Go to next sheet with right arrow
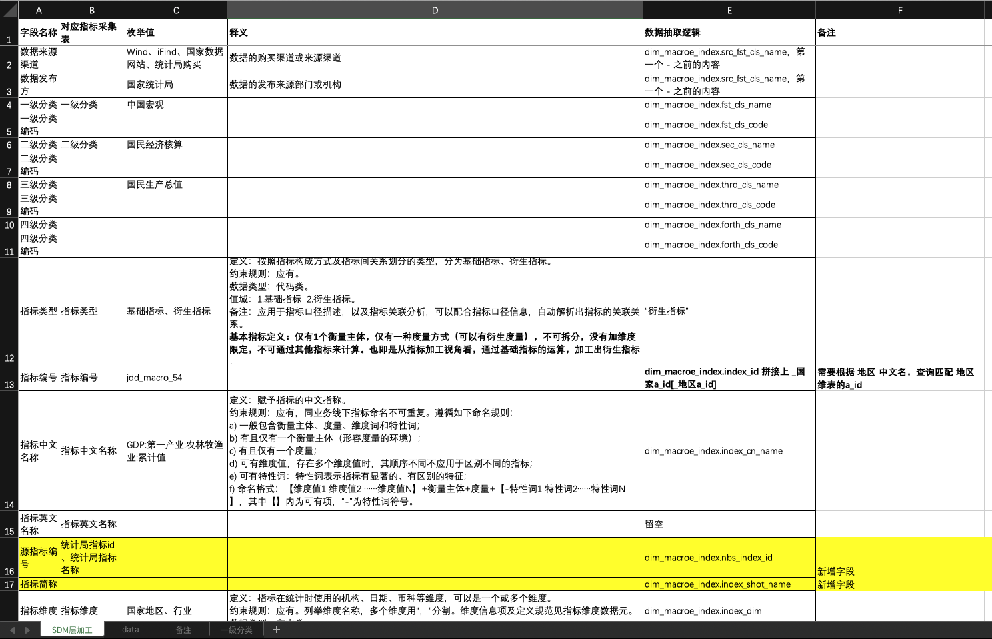Image resolution: width=992 pixels, height=639 pixels. [x=27, y=630]
